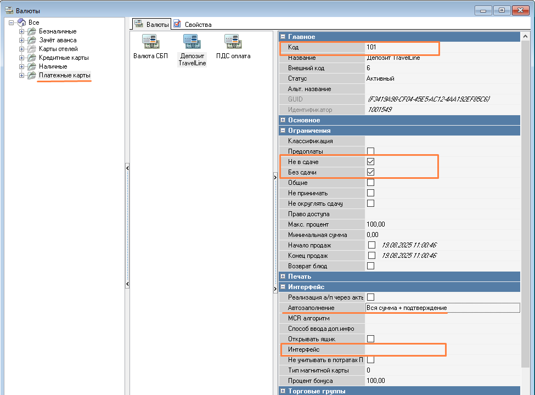Click the Автозаполнение value field
This screenshot has height=395, width=535.
(x=442, y=308)
